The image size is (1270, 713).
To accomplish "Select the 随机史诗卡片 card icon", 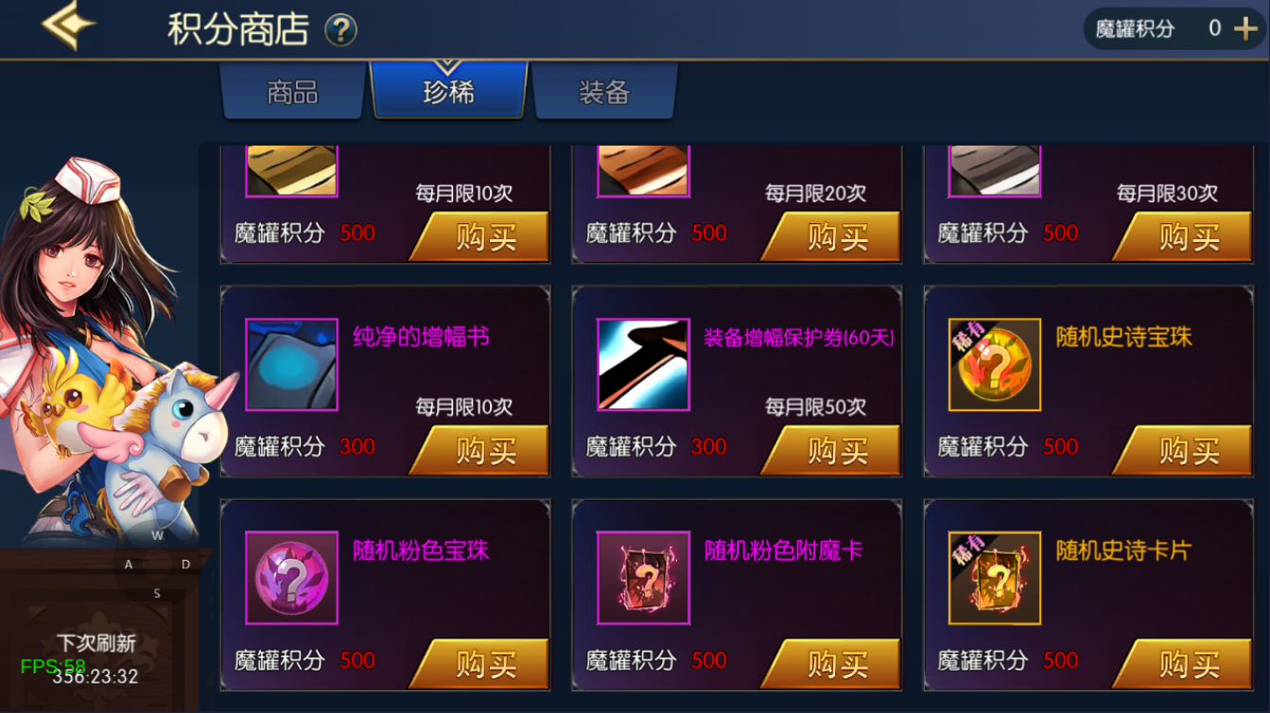I will point(995,578).
